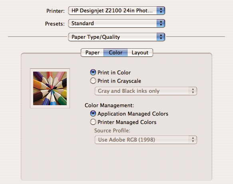Click the Source Profile label
233x184 pixels.
click(x=112, y=130)
